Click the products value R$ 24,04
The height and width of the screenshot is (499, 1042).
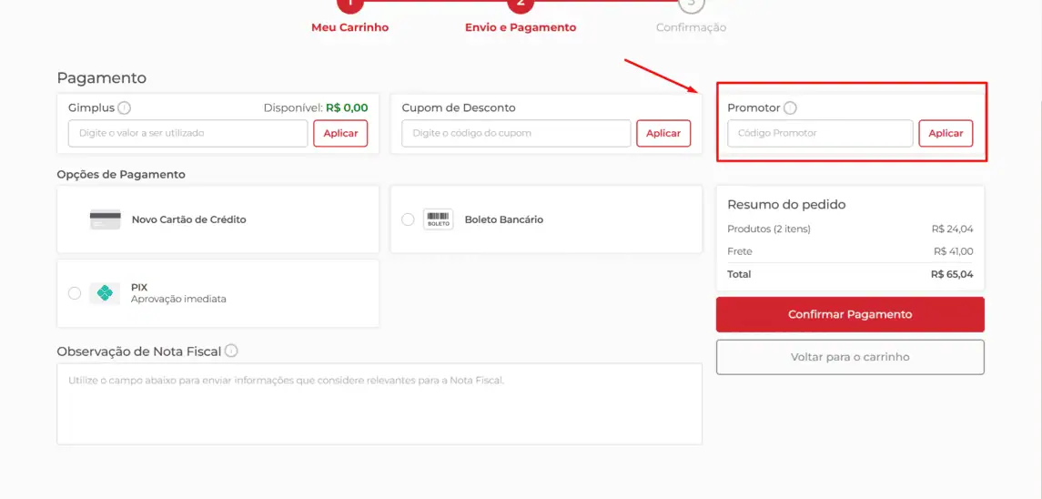coord(952,229)
